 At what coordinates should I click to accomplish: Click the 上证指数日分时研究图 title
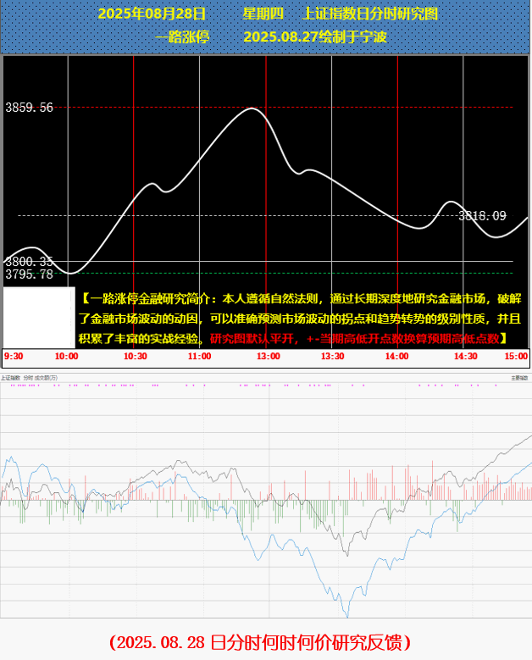(x=370, y=14)
